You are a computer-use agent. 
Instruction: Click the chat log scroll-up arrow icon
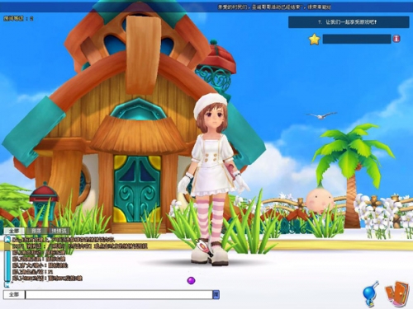[7, 240]
